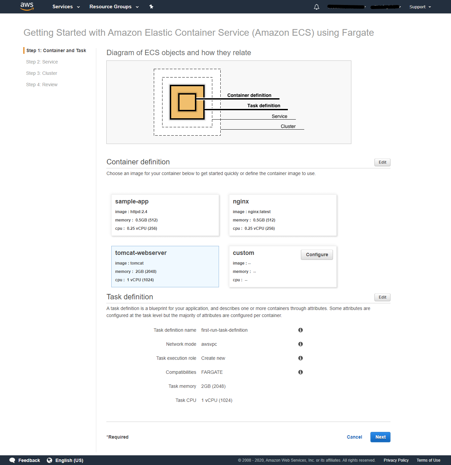Screen dimensions: 451x465
Task: Cancel the getting started wizard
Action: 354,437
